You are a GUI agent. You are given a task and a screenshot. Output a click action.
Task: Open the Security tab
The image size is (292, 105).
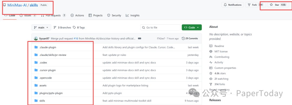tap(114, 15)
